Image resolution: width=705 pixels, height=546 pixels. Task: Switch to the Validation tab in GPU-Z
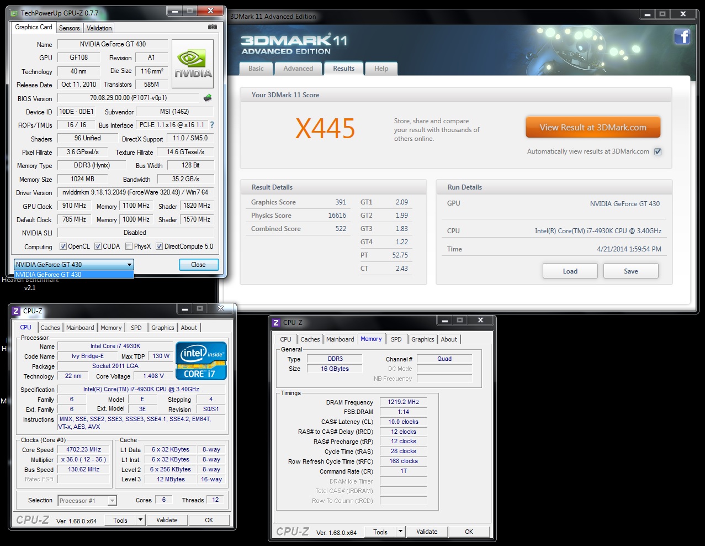point(99,28)
